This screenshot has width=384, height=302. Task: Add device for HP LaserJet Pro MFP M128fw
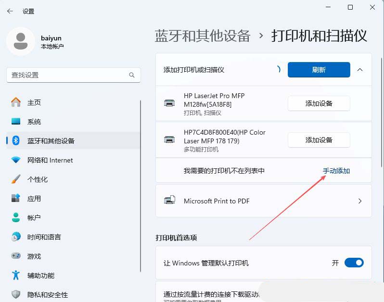[319, 103]
